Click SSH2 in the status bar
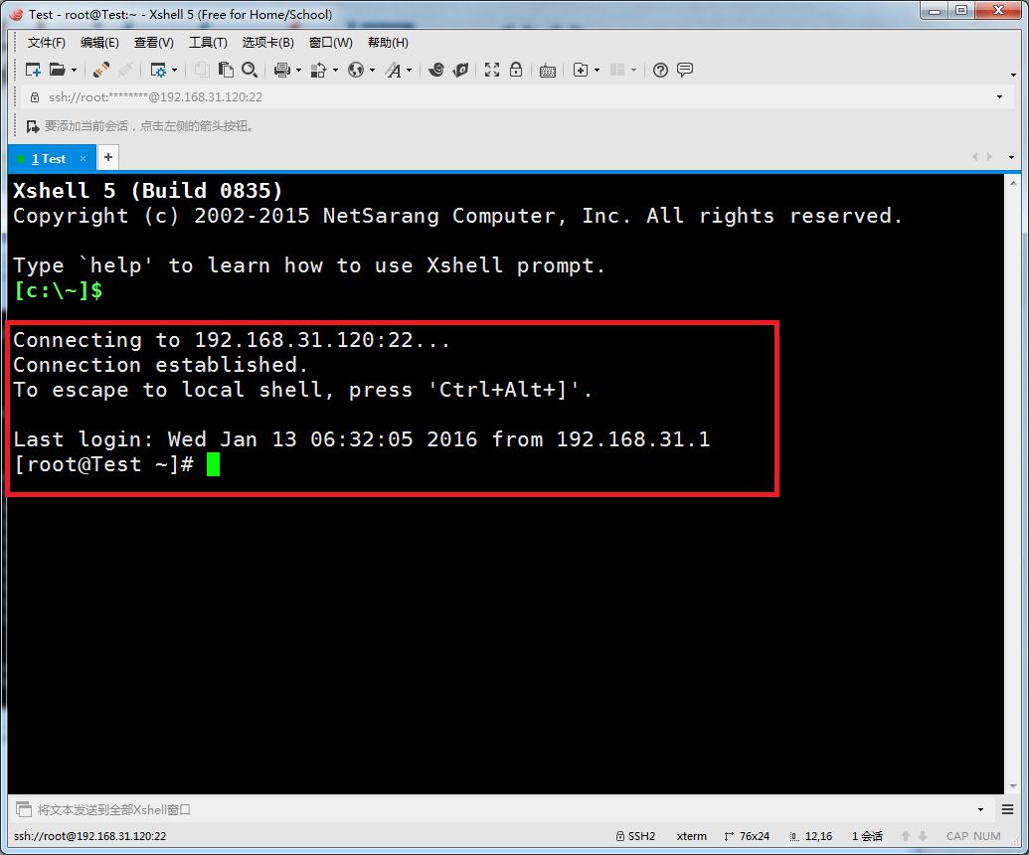The image size is (1029, 855). coord(635,836)
